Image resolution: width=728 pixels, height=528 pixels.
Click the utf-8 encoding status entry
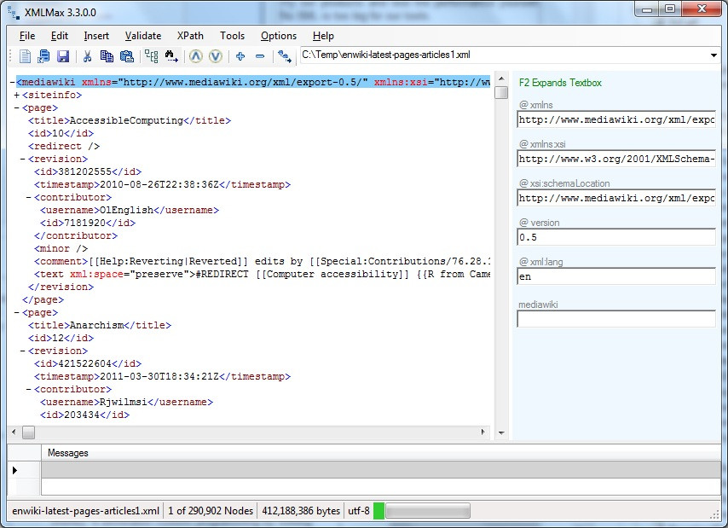(359, 511)
